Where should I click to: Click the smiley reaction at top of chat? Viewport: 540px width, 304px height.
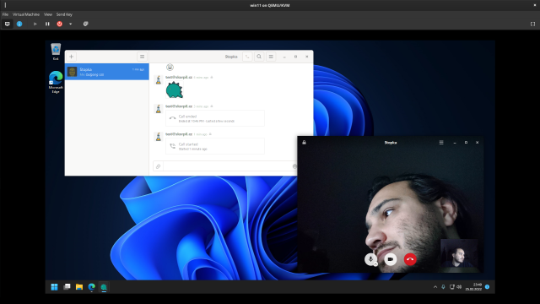170,68
